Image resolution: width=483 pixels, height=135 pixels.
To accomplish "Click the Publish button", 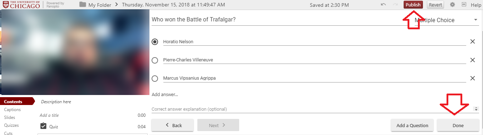I will click(x=413, y=5).
